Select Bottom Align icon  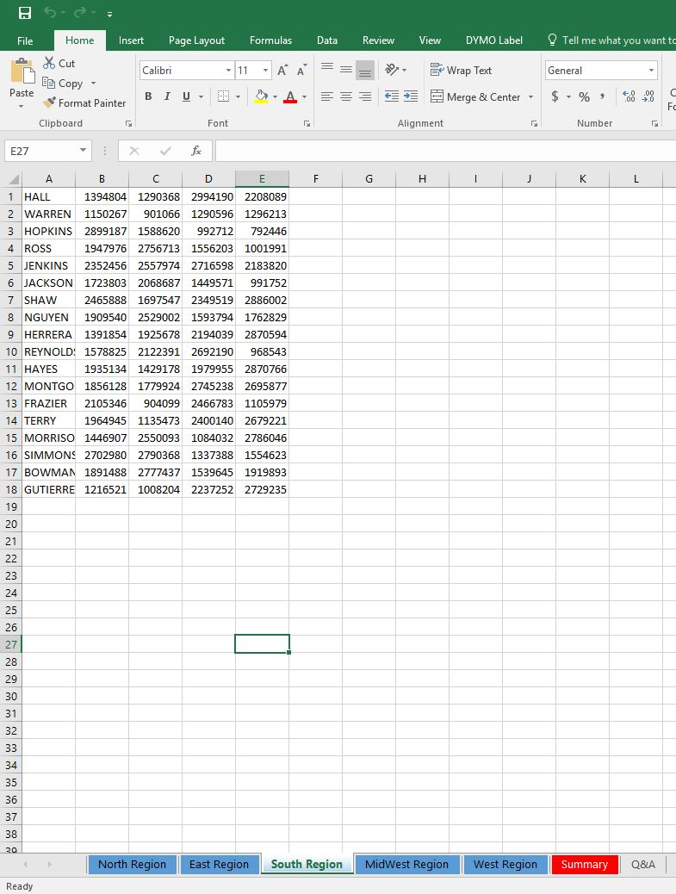pos(365,70)
